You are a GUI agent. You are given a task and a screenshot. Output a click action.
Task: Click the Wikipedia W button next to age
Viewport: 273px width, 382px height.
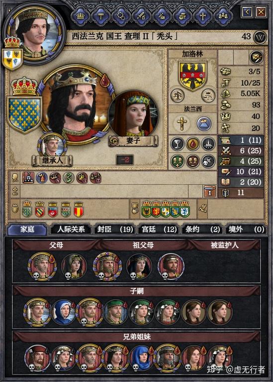click(x=260, y=37)
